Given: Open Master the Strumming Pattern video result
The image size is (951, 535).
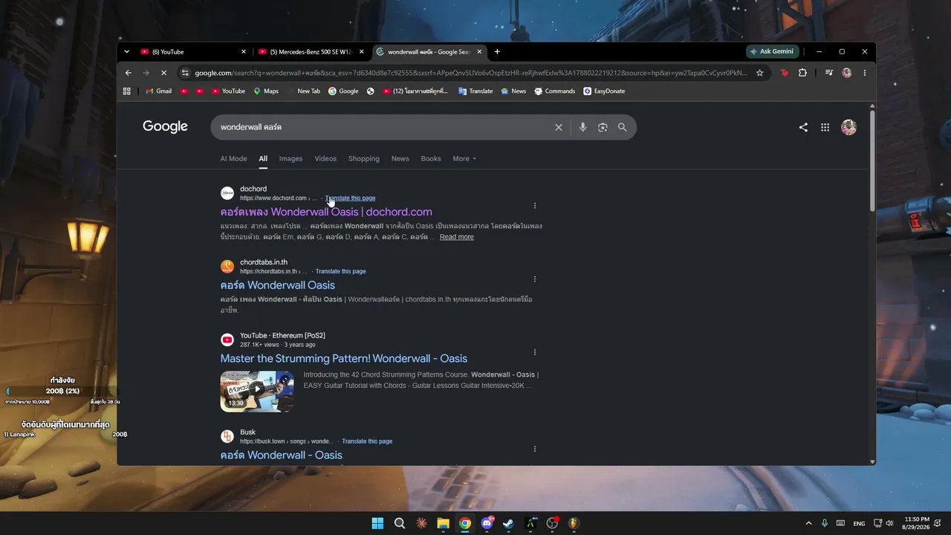Looking at the screenshot, I should pyautogui.click(x=344, y=358).
